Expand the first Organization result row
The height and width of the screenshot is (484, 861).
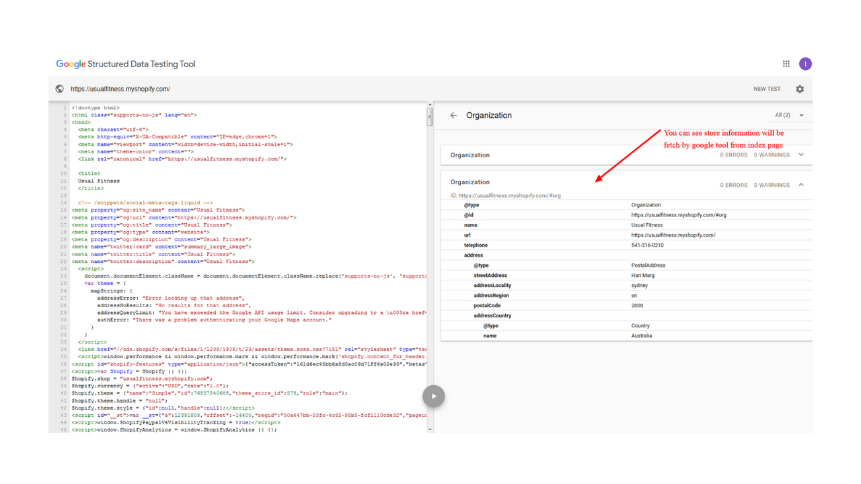pos(800,154)
